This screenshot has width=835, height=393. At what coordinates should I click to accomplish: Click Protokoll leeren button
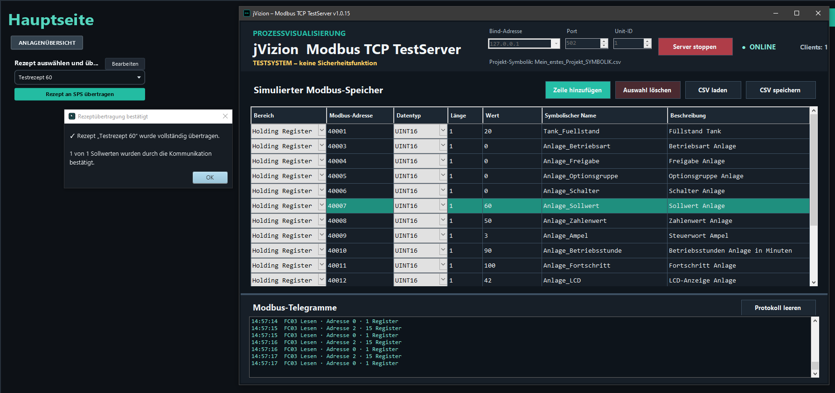point(778,308)
